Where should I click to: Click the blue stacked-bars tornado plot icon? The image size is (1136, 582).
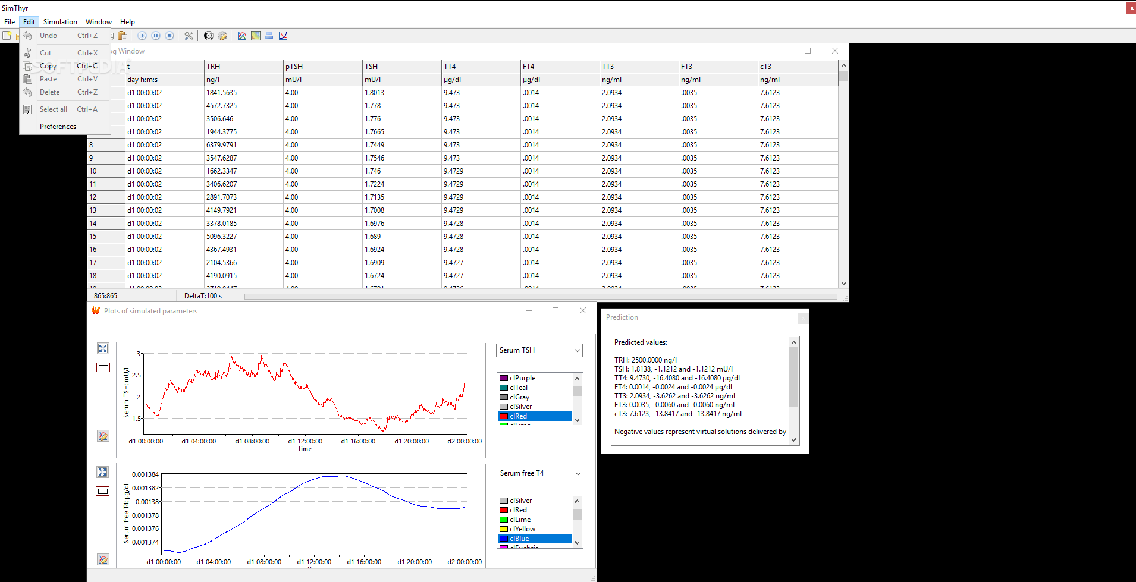click(269, 36)
